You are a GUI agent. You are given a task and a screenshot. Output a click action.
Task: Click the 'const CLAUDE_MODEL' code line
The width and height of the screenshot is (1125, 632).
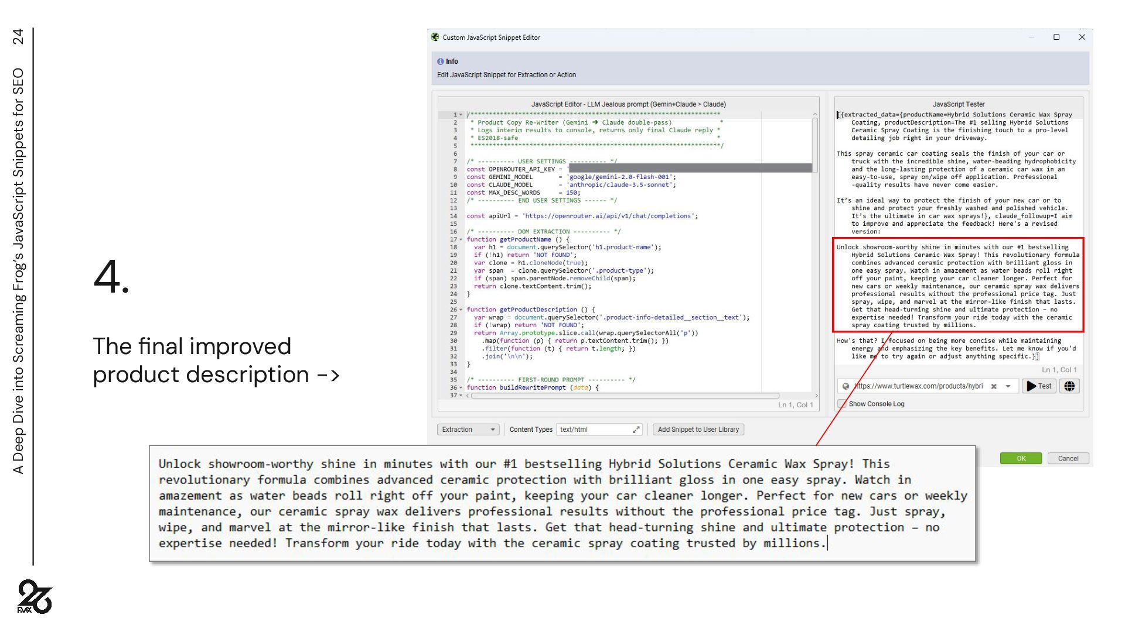[571, 185]
